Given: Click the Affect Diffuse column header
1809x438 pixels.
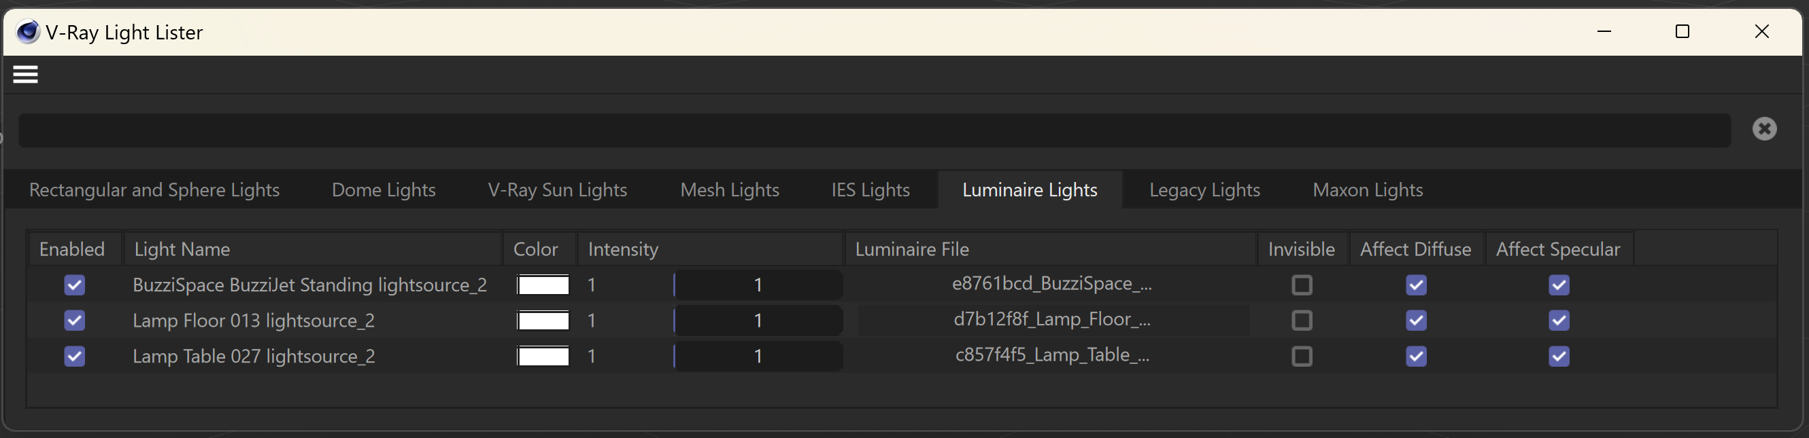Looking at the screenshot, I should 1417,249.
